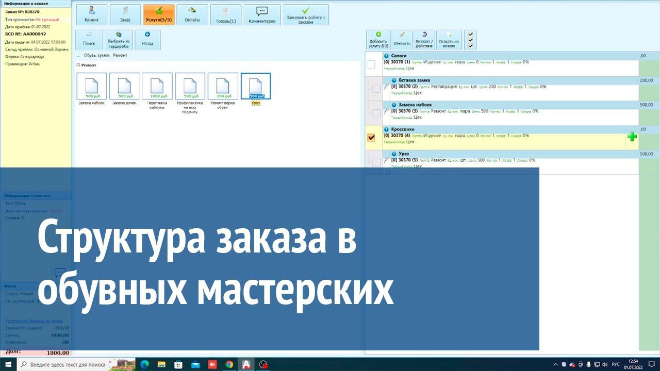The image size is (660, 371).
Task: Click green plus on Кроссовки row
Action: click(632, 137)
